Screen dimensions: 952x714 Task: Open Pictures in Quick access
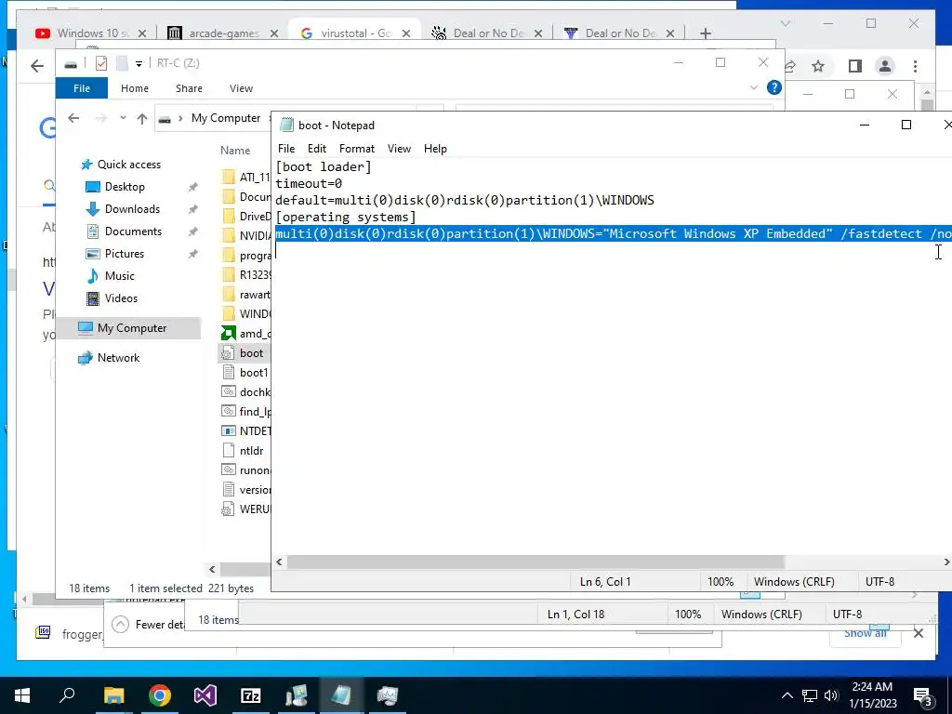point(124,254)
